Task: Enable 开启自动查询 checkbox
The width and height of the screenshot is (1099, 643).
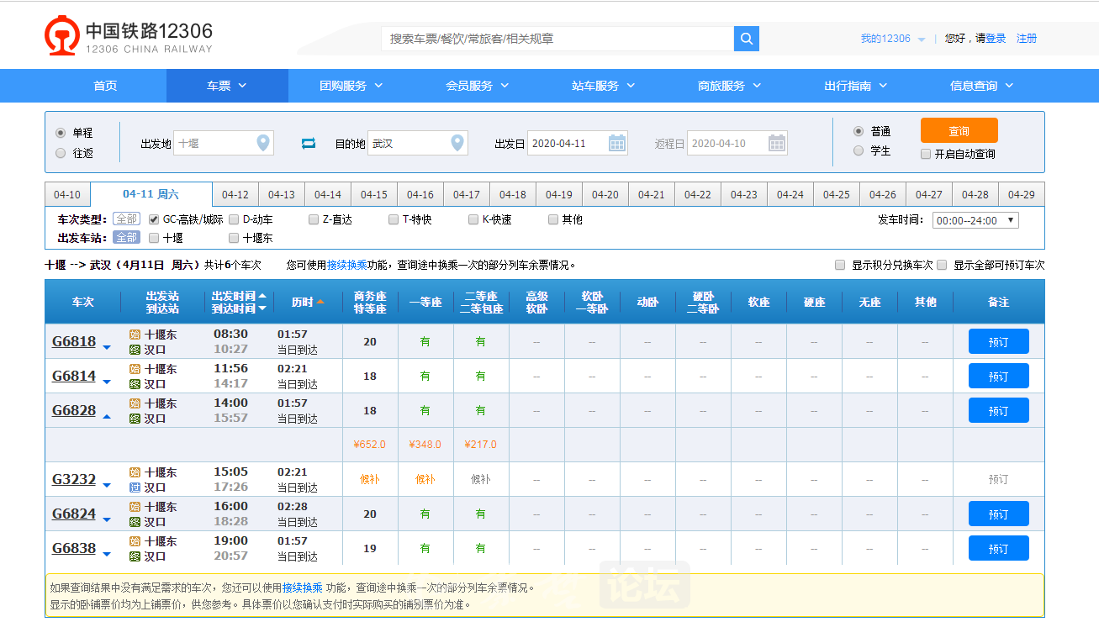Action: (926, 154)
